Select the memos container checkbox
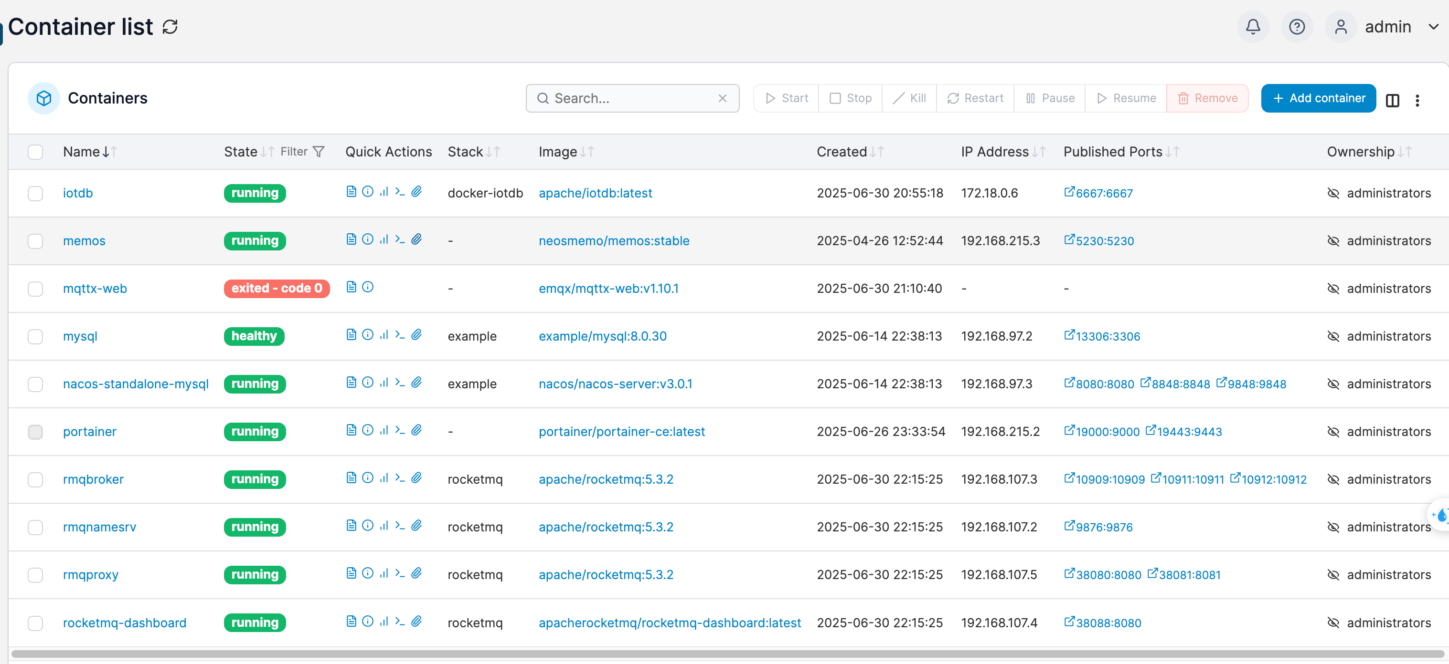The height and width of the screenshot is (664, 1449). coord(35,241)
